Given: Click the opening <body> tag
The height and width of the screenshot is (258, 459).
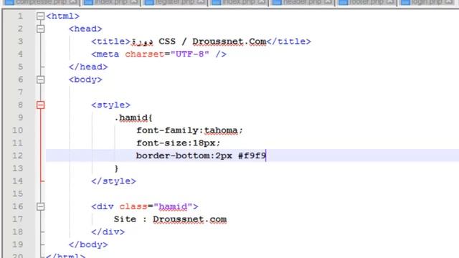Looking at the screenshot, I should 85,80.
